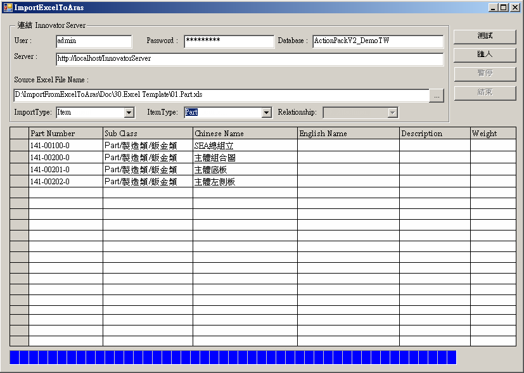Click the 結束 (End) button
This screenshot has width=524, height=373.
click(x=485, y=92)
